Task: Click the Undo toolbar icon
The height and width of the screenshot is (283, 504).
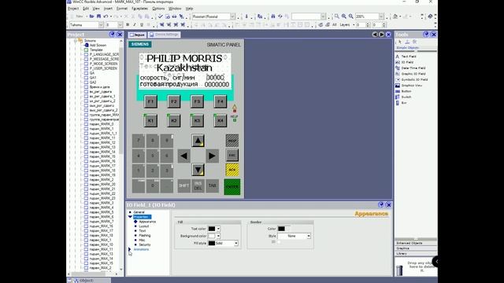Action: pos(106,17)
